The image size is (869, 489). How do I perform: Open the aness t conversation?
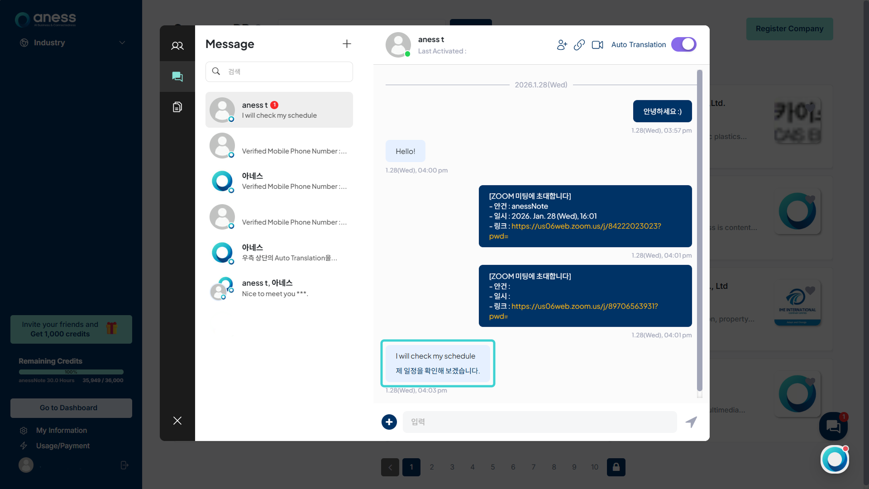279,110
